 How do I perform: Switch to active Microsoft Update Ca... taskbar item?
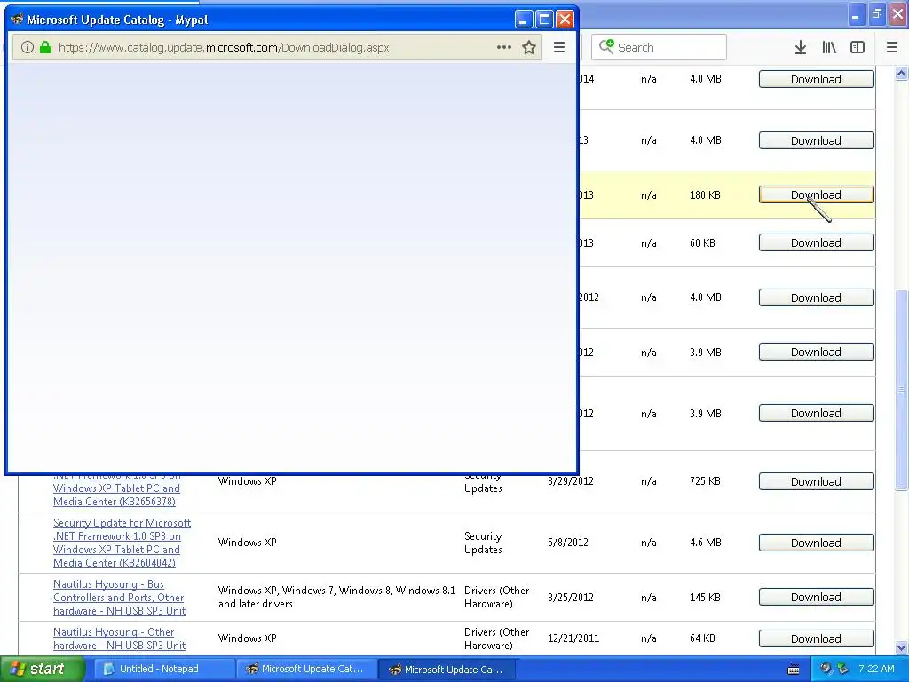pyautogui.click(x=447, y=669)
